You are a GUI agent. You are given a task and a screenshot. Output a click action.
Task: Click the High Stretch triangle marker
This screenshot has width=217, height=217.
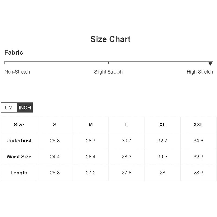click(x=210, y=63)
